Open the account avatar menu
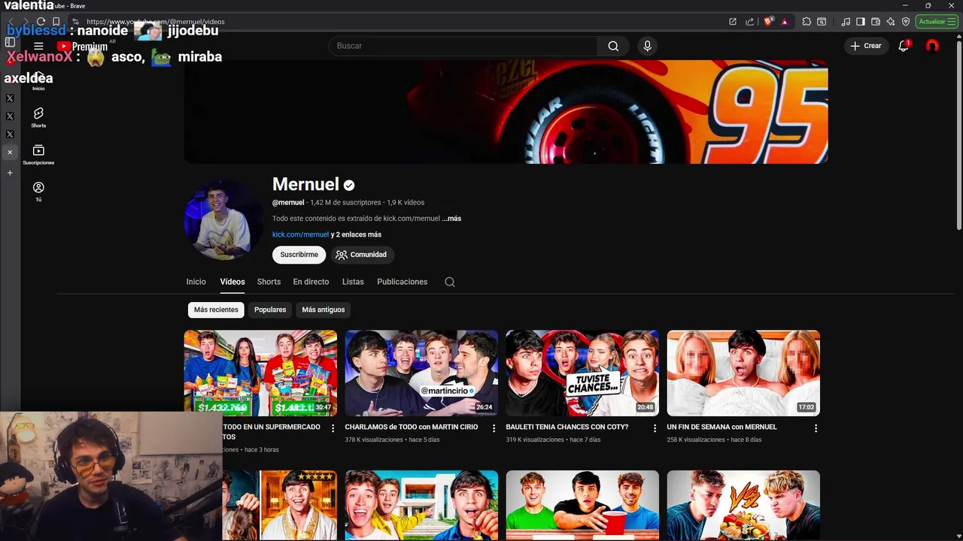Viewport: 963px width, 541px height. (932, 46)
